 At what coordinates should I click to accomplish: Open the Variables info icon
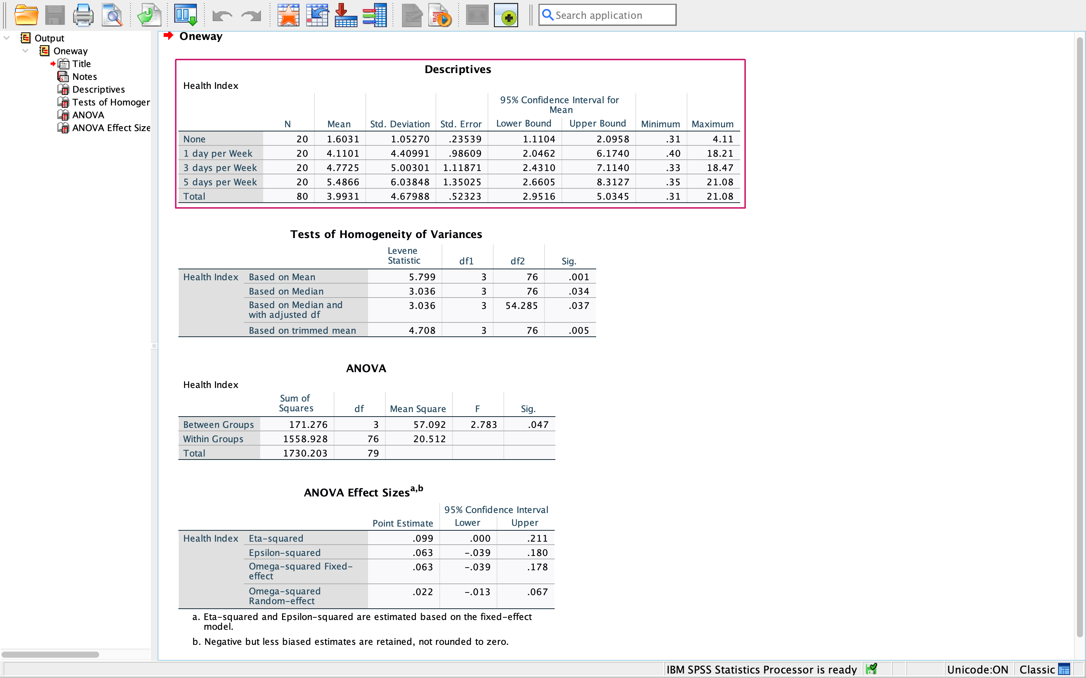tap(375, 15)
